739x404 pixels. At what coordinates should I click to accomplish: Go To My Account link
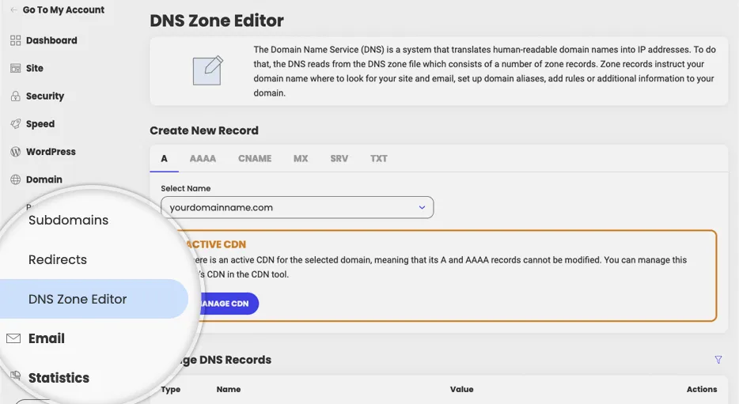point(63,10)
